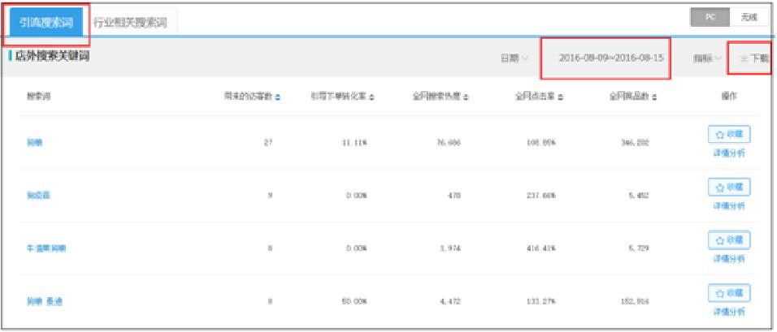
Task: Click the 237.66% click rate value
Action: click(x=541, y=196)
